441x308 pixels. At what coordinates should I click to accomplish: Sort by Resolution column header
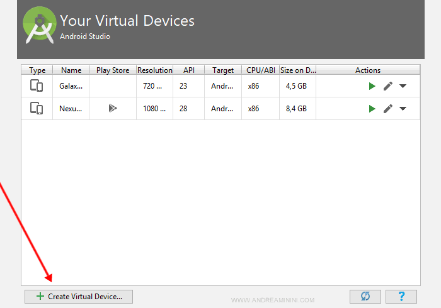pos(155,70)
